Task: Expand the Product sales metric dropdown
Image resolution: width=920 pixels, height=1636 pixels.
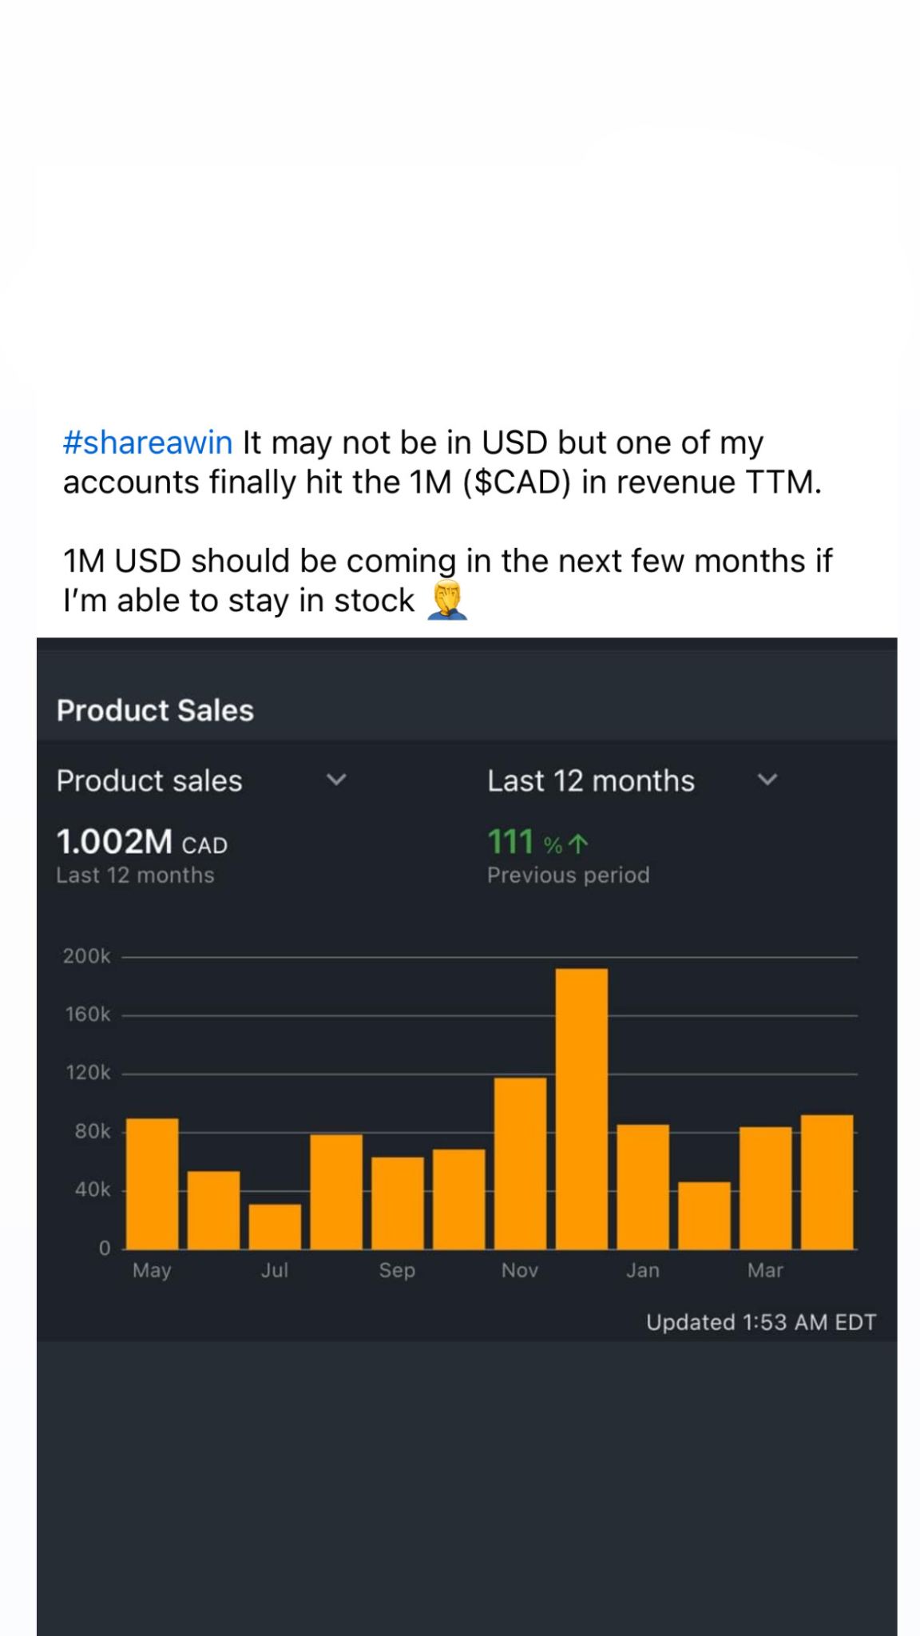Action: coord(336,780)
